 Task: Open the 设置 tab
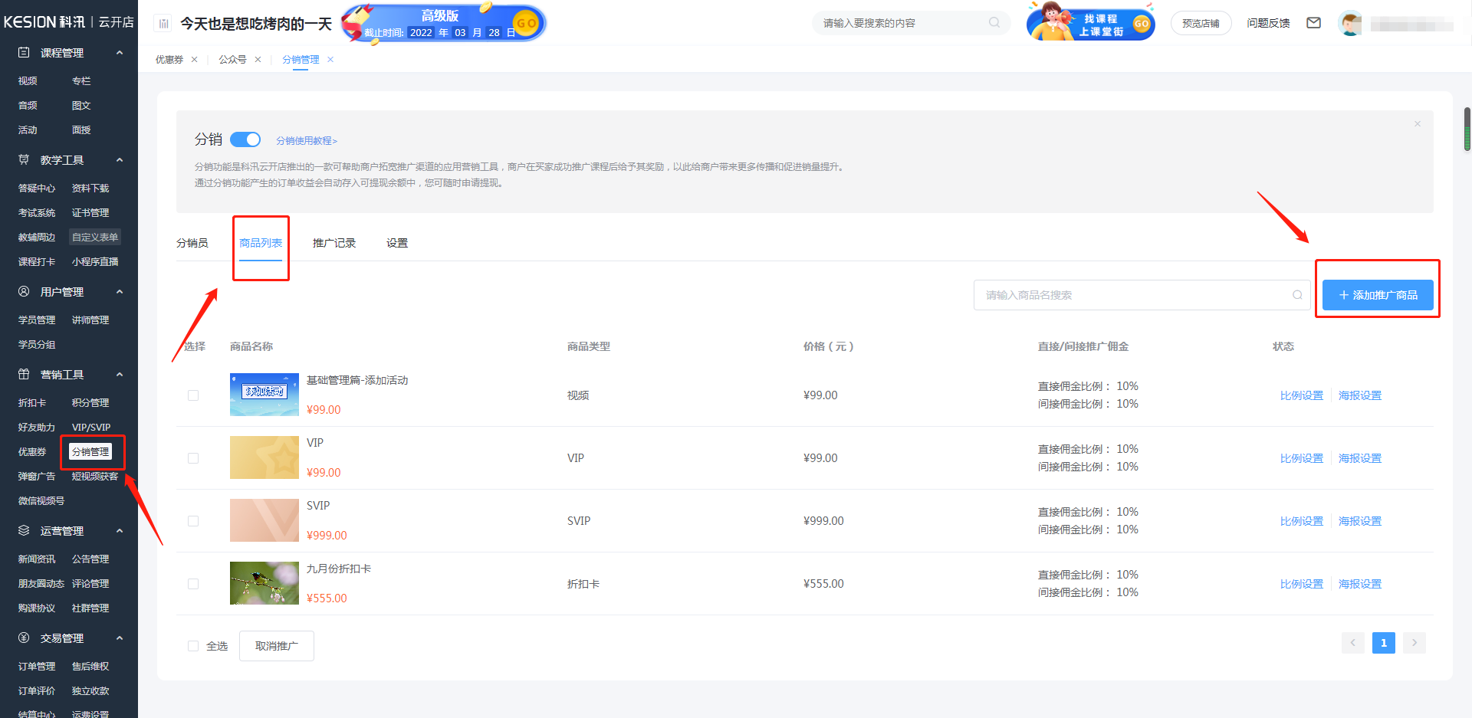pyautogui.click(x=397, y=243)
